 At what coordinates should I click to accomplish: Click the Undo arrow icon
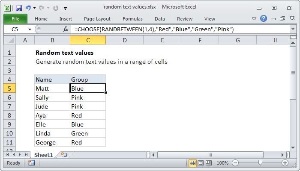28,8
